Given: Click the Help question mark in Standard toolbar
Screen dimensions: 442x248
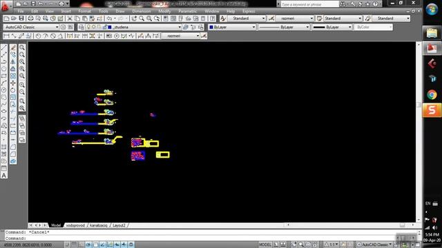Looking at the screenshot, I should [x=213, y=19].
